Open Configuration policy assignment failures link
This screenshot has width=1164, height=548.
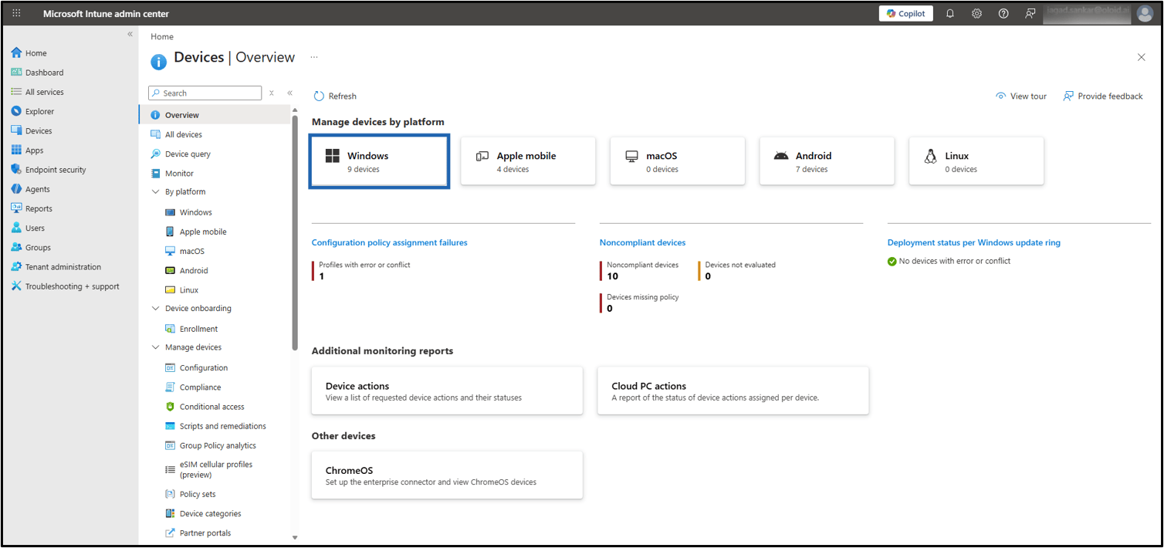click(x=390, y=242)
